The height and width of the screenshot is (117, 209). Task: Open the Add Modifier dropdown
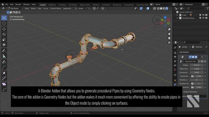click(193, 52)
